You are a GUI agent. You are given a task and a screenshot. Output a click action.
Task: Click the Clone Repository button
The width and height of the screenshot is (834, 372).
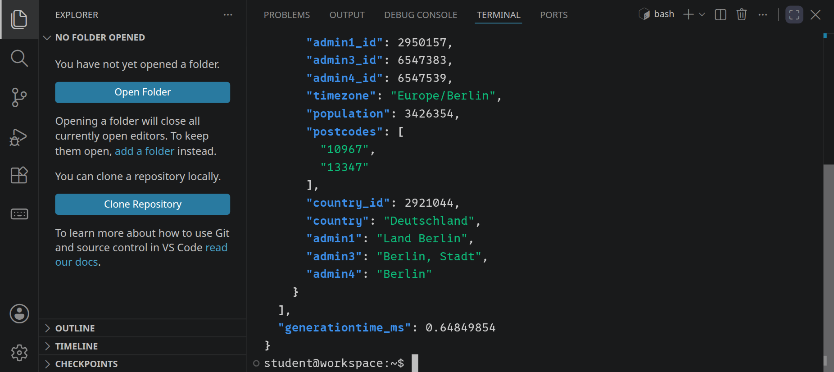pos(142,204)
